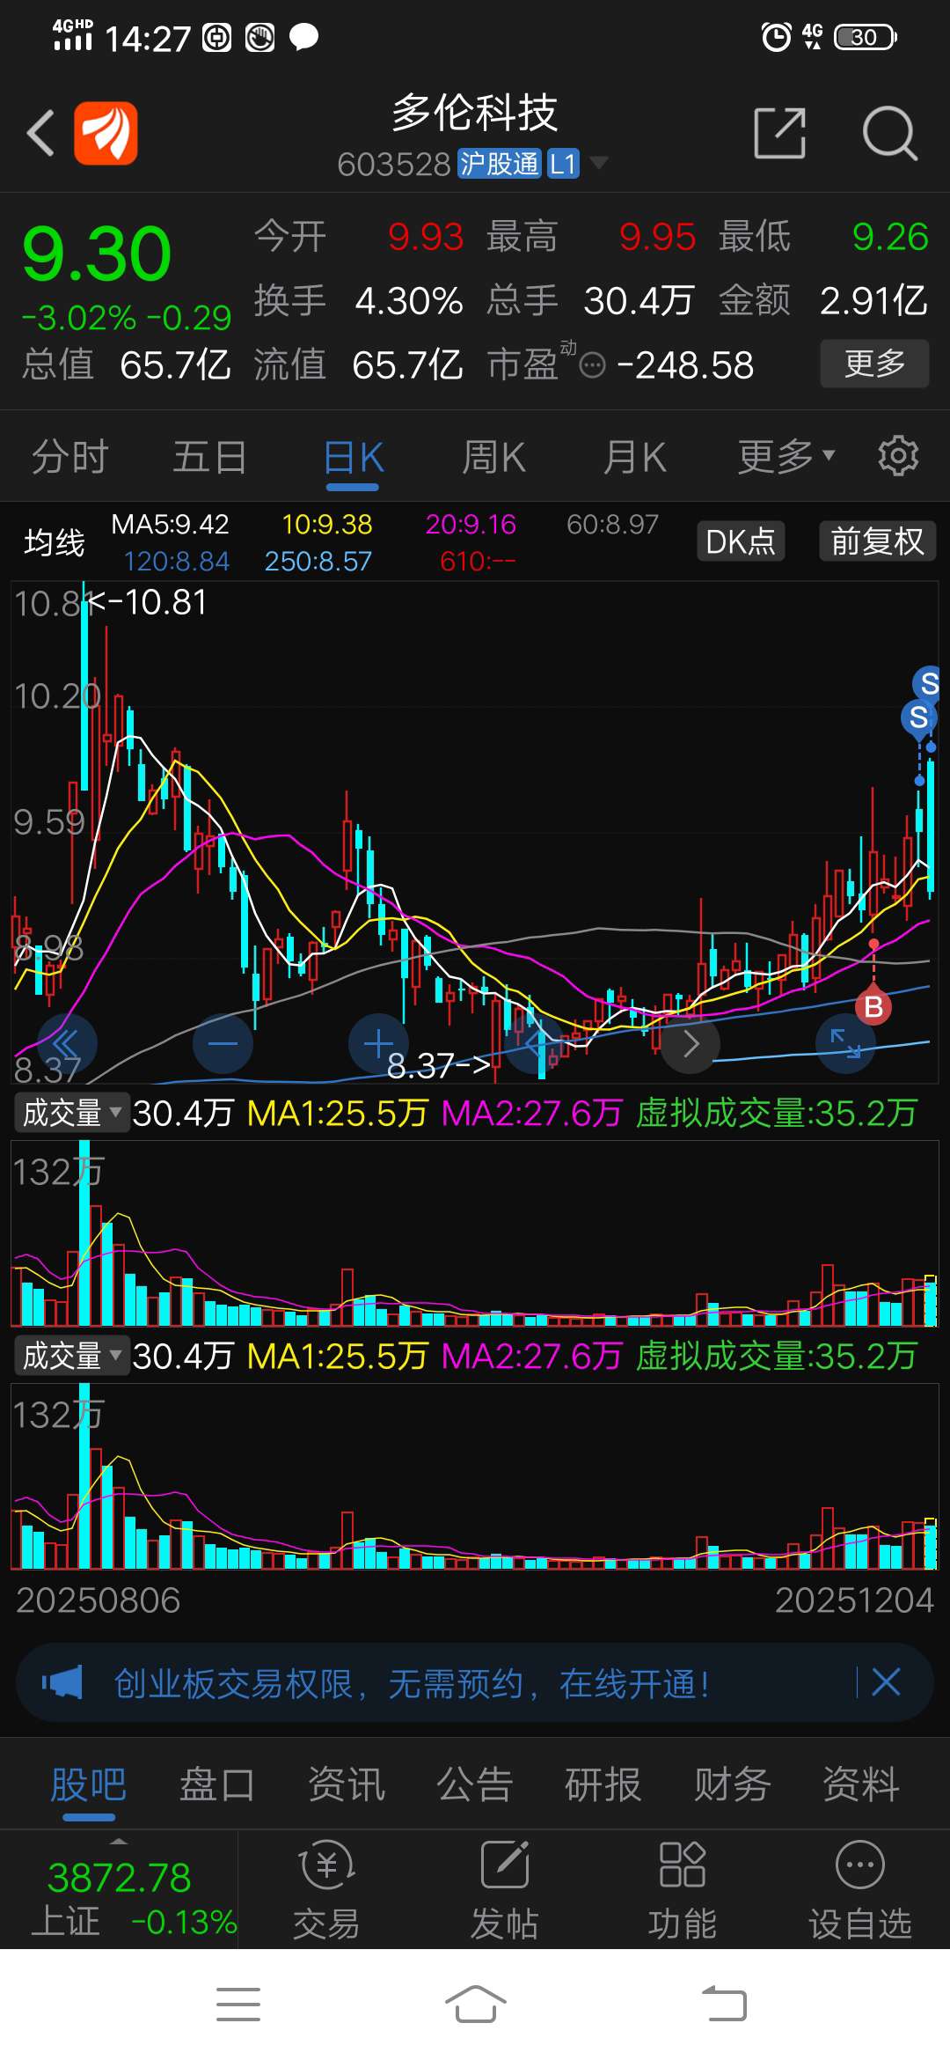Toggle DK点 indicator
Image resolution: width=950 pixels, height=2060 pixels.
pyautogui.click(x=741, y=541)
